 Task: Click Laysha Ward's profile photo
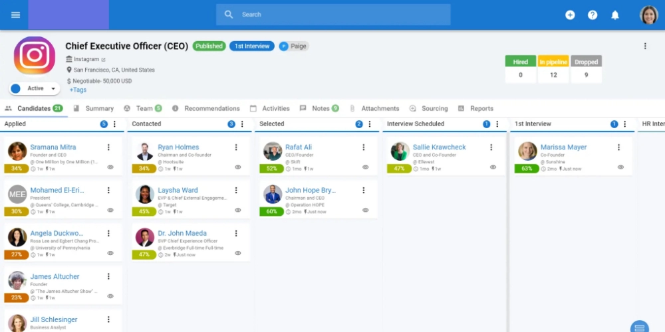tap(144, 195)
